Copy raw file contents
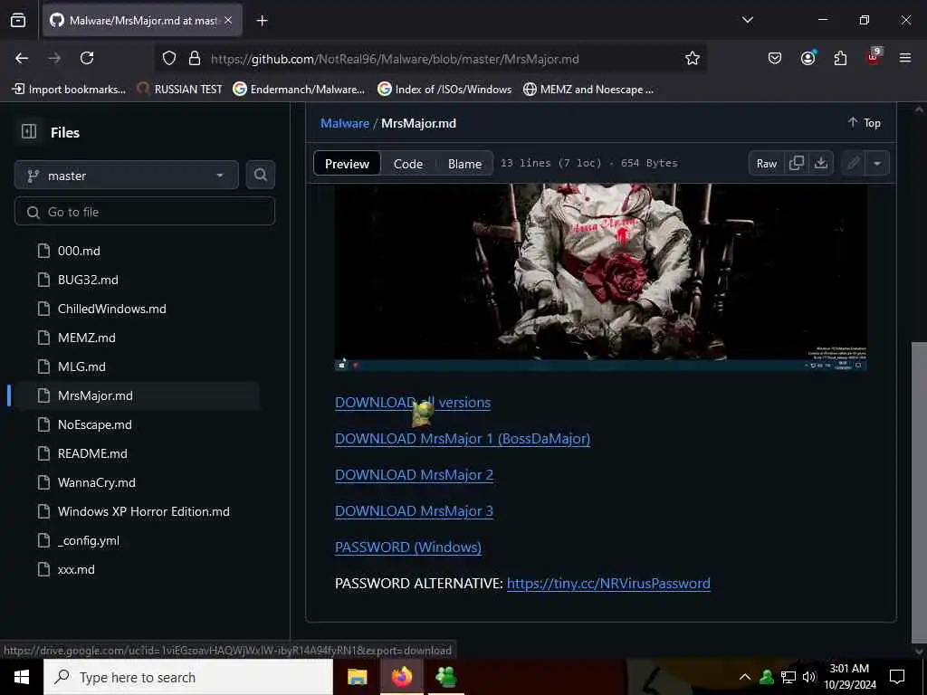The height and width of the screenshot is (695, 927). [797, 163]
